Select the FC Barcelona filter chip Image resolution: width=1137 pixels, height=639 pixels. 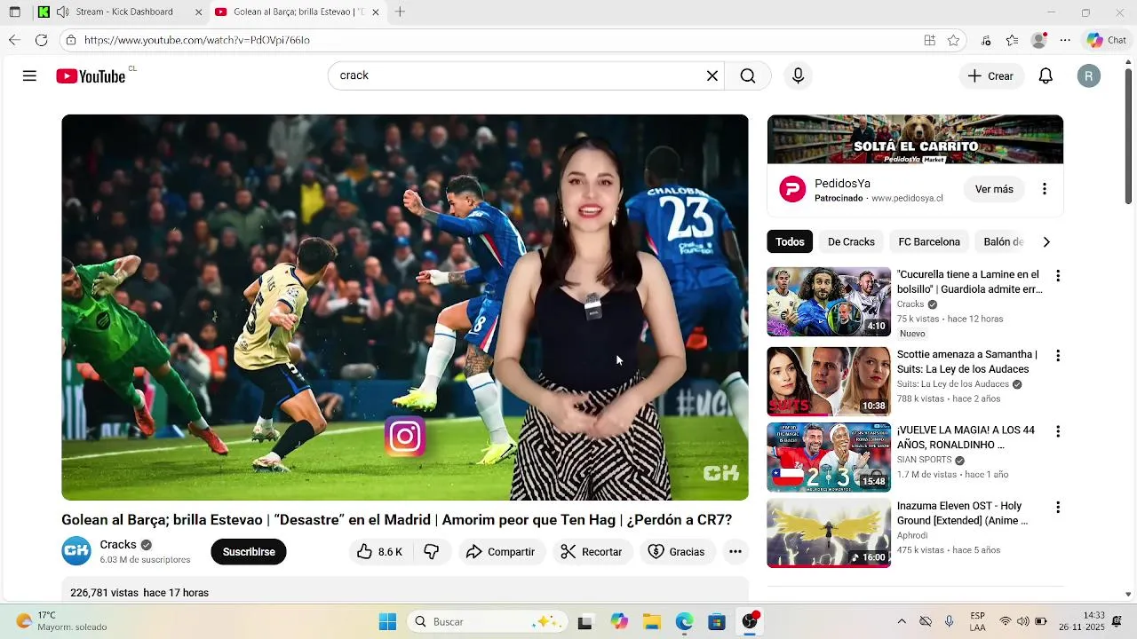(x=929, y=241)
